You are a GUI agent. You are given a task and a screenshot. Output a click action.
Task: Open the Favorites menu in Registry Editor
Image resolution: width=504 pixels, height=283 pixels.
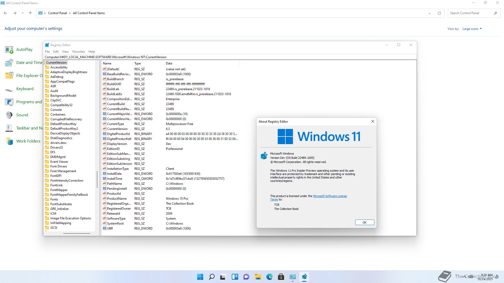point(78,52)
